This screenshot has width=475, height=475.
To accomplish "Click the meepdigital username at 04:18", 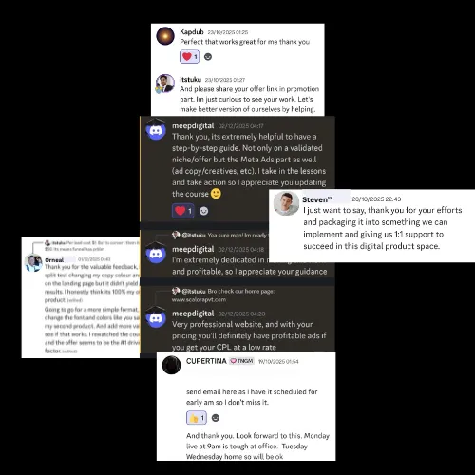I will [x=193, y=249].
